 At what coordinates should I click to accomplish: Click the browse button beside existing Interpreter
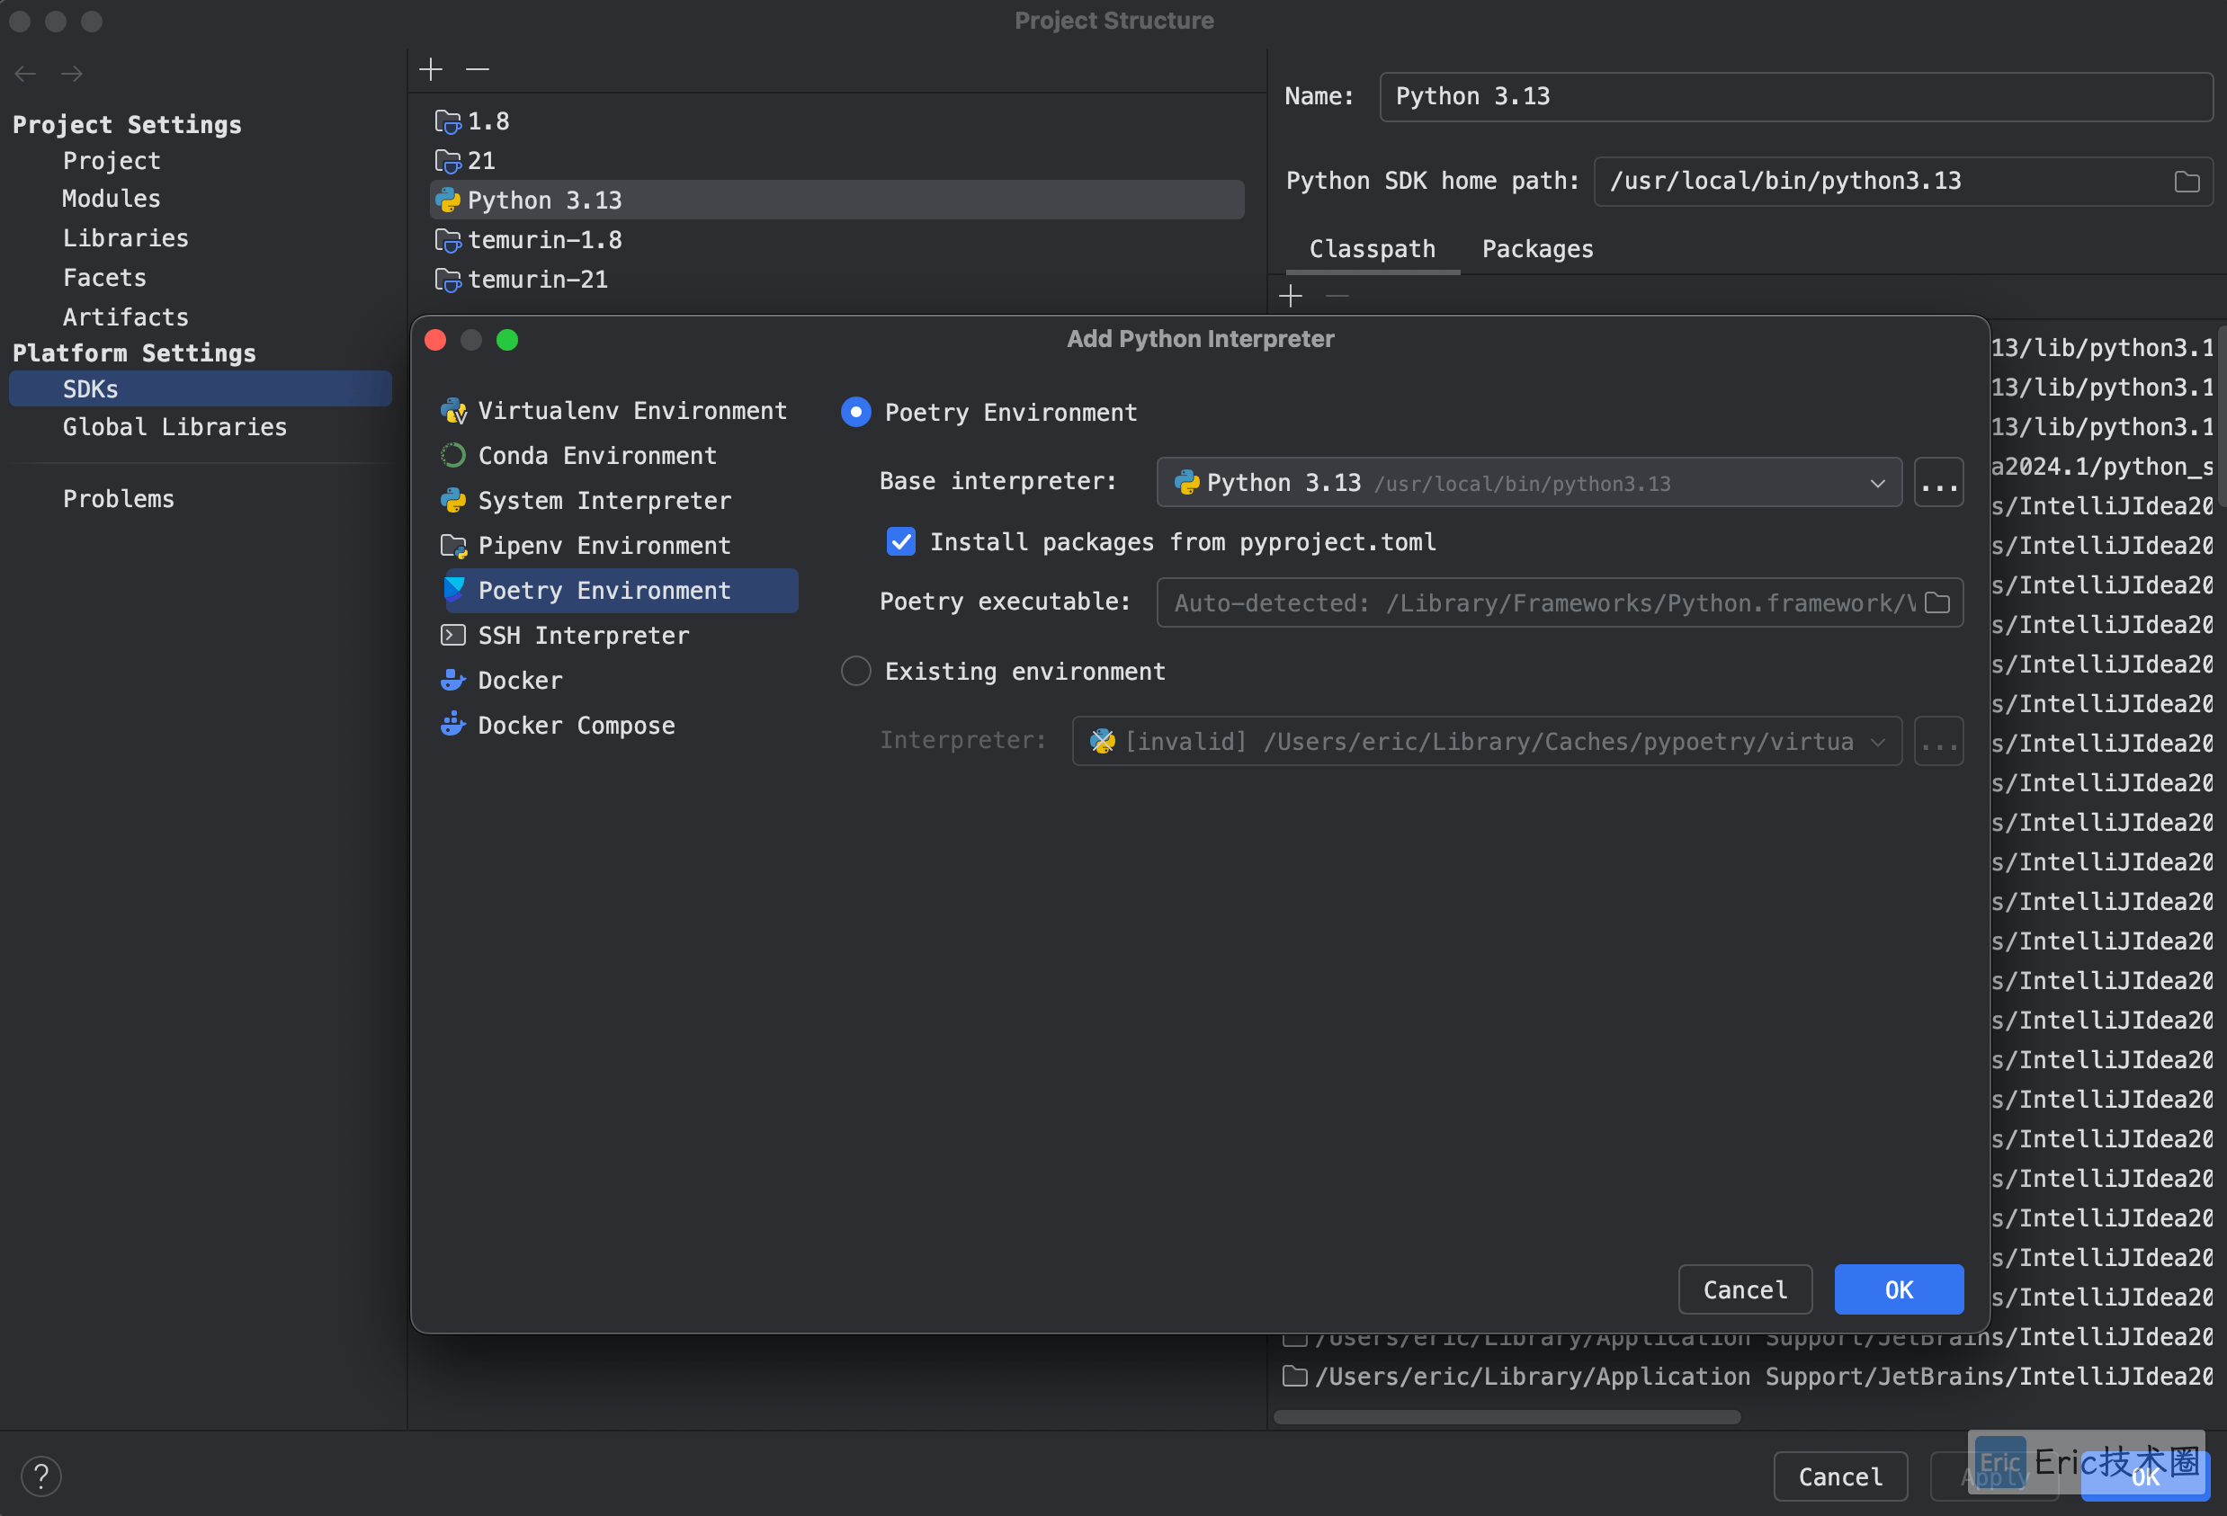1937,742
